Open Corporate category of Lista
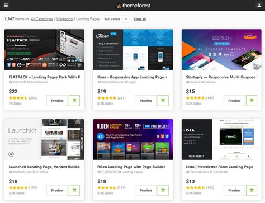Viewport: 265px width, 203px height. (220, 172)
